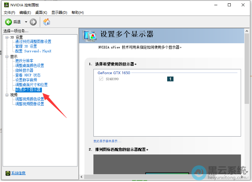This screenshot has height=182, width=252.
Task: Collapse the 显示 tree node
Action: [7, 57]
